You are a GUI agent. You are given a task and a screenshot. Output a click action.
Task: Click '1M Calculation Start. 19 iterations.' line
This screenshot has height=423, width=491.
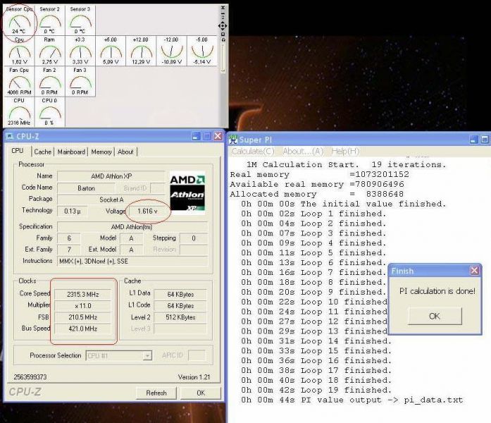(x=346, y=164)
